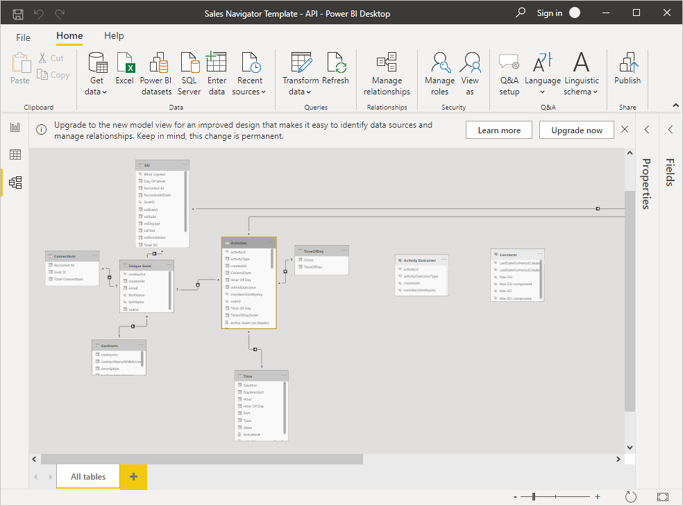Open the Constants table options ellipsis

coord(540,254)
